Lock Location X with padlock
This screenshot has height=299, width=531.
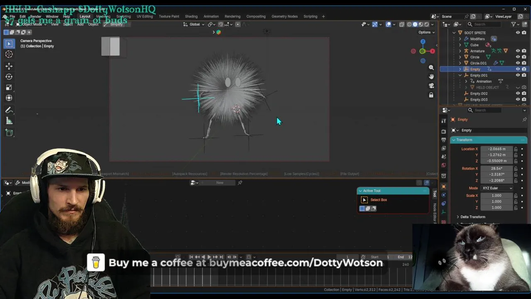pyautogui.click(x=516, y=149)
